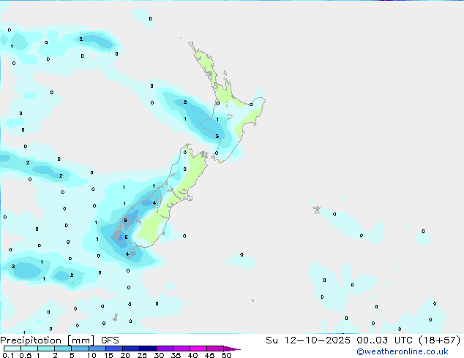Click the 'GFS' model label
464x358 pixels.
(110, 340)
